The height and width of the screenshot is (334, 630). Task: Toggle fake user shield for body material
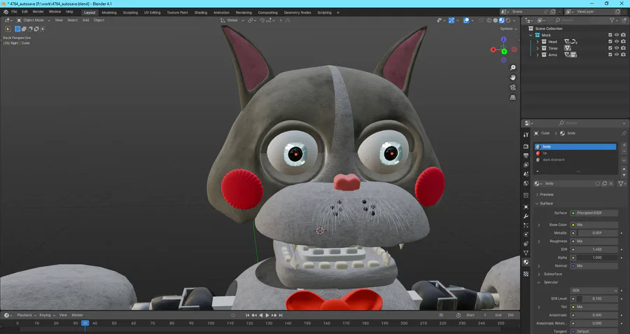click(x=598, y=183)
